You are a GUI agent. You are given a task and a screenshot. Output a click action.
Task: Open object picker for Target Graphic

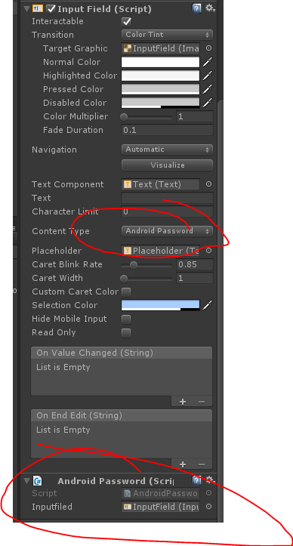click(208, 48)
